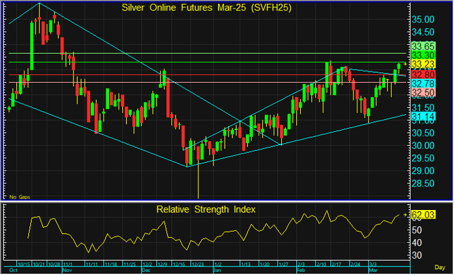Click the Jan month label on the time axis
The image size is (454, 275).
click(216, 270)
